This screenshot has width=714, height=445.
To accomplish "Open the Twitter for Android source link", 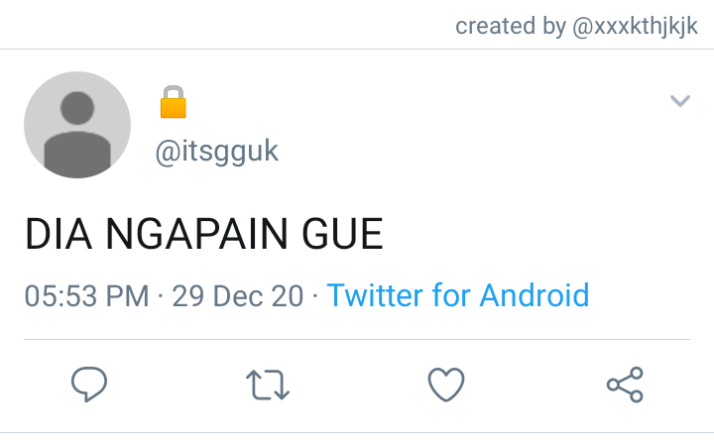I will pyautogui.click(x=458, y=295).
